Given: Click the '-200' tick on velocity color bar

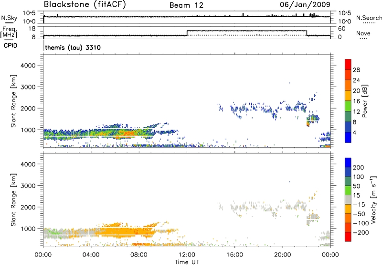Looking at the screenshot, I should pyautogui.click(x=361, y=232).
